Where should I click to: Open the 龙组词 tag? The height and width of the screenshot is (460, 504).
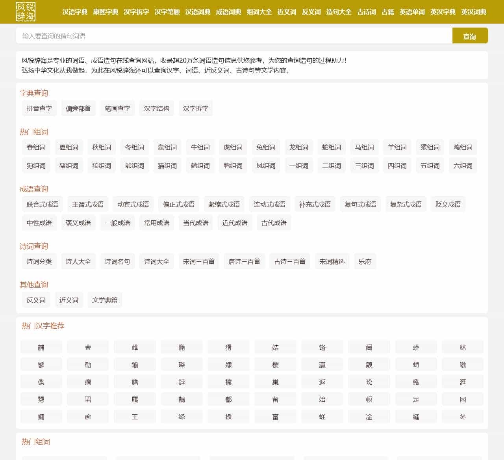[x=298, y=147]
